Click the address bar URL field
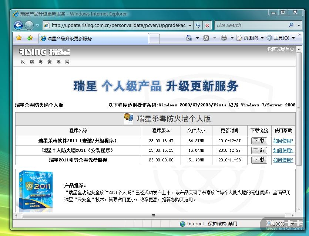309x236 pixels. 118,25
